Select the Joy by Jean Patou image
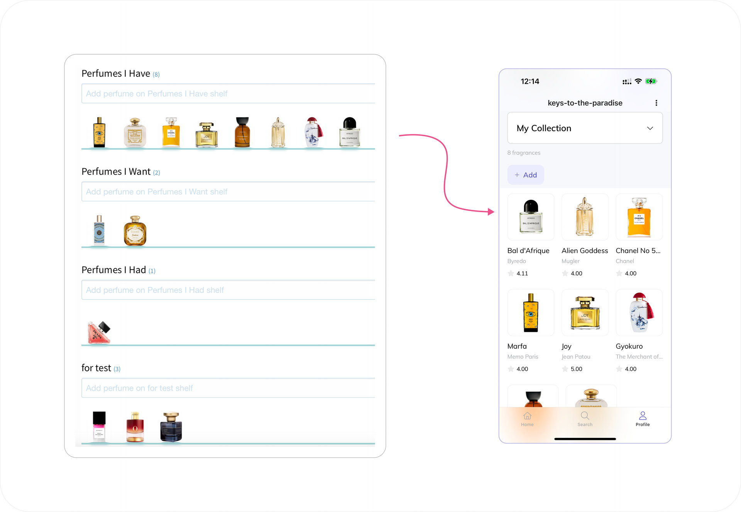 pyautogui.click(x=585, y=313)
